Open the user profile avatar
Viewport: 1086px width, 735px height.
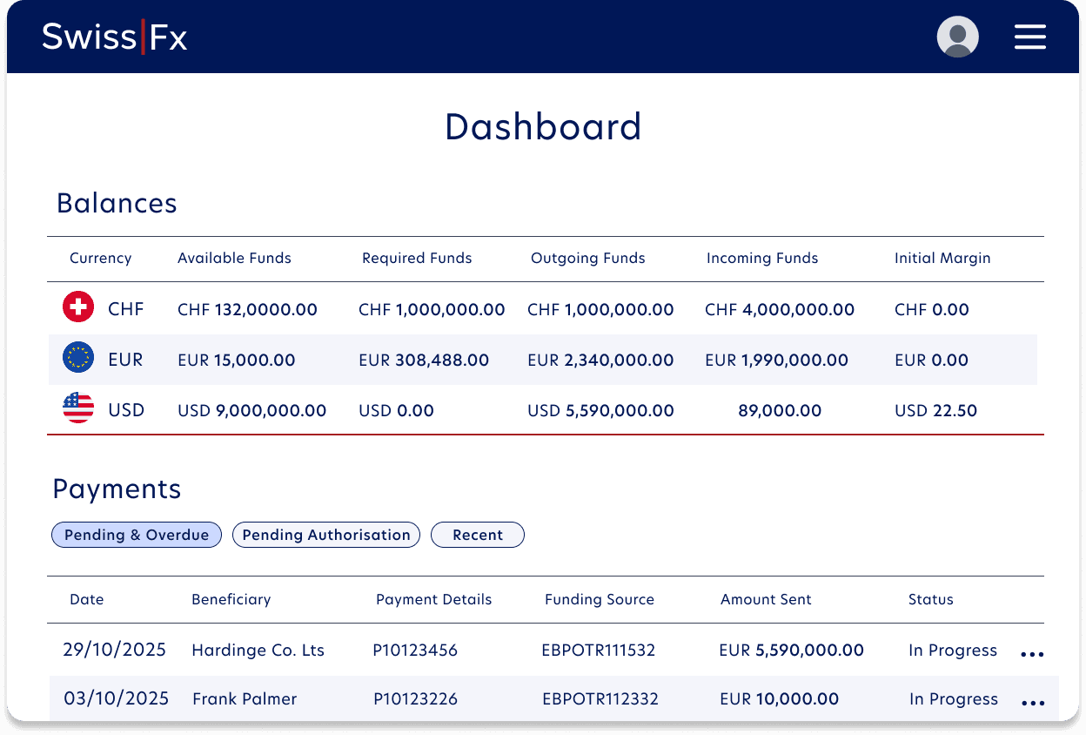point(957,37)
